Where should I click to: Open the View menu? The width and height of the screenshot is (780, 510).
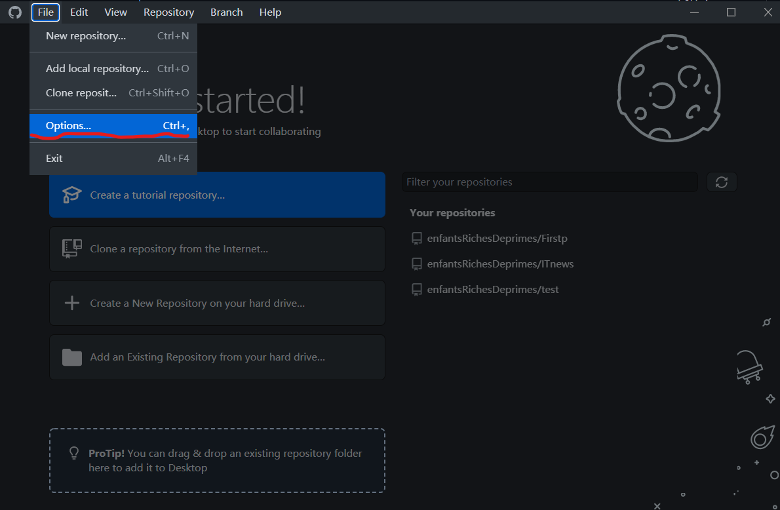coord(115,12)
